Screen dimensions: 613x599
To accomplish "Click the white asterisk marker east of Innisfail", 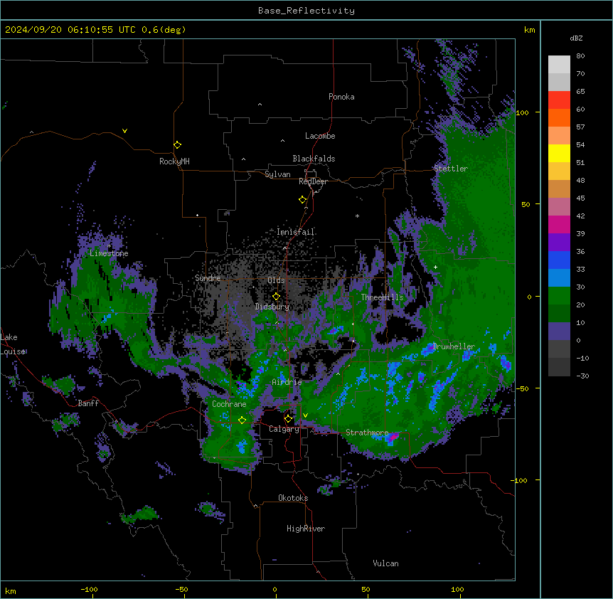I will 357,216.
